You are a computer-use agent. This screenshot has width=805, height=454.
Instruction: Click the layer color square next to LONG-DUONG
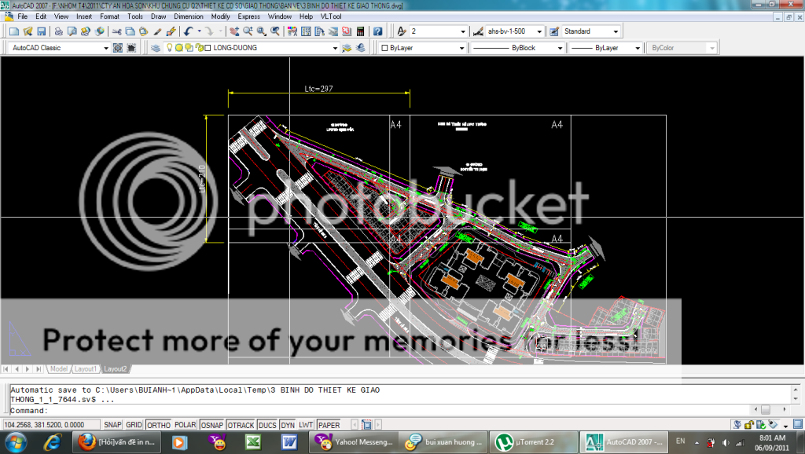(x=208, y=48)
